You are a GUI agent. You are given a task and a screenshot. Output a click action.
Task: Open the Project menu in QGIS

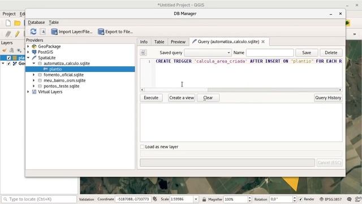coord(9,14)
